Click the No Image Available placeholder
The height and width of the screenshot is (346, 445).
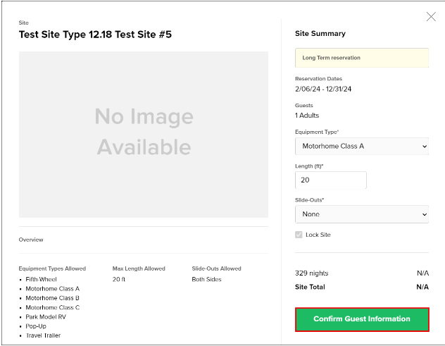pyautogui.click(x=144, y=135)
